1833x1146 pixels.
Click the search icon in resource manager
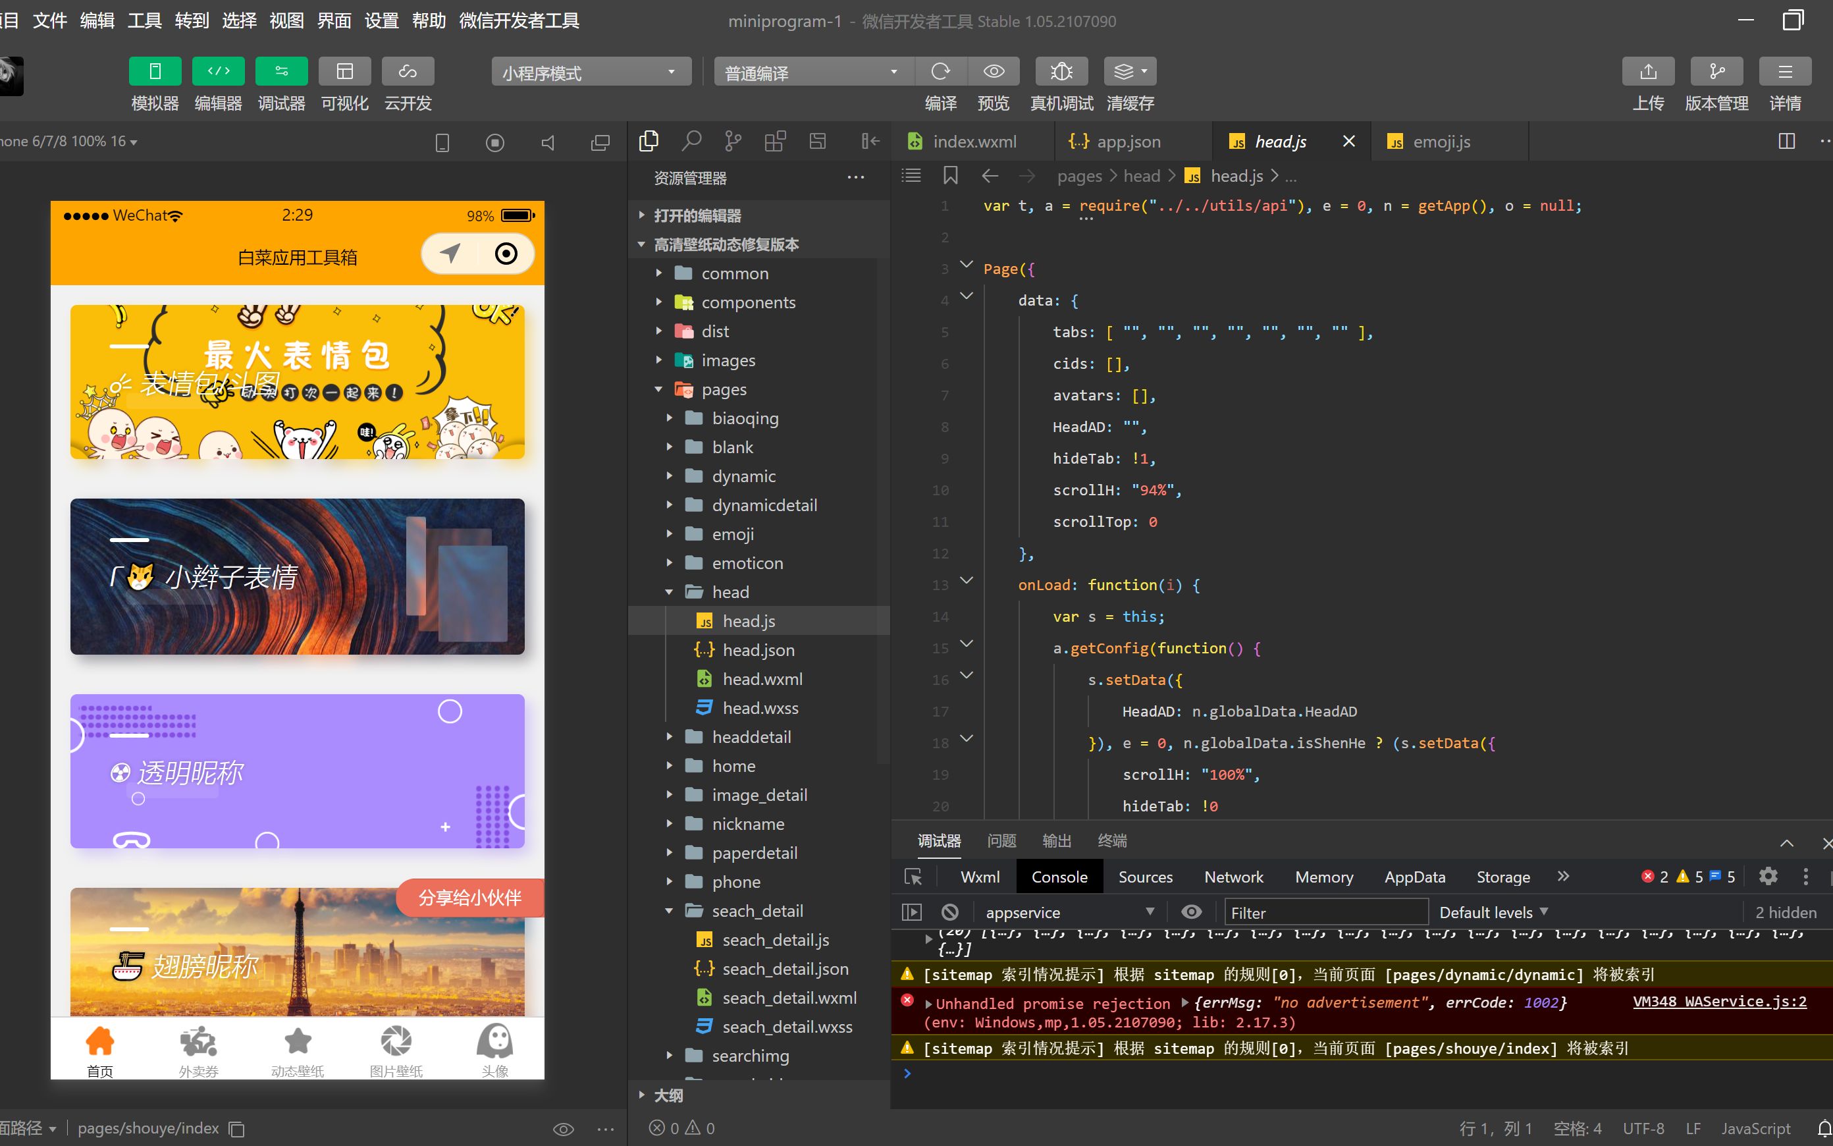pyautogui.click(x=690, y=140)
